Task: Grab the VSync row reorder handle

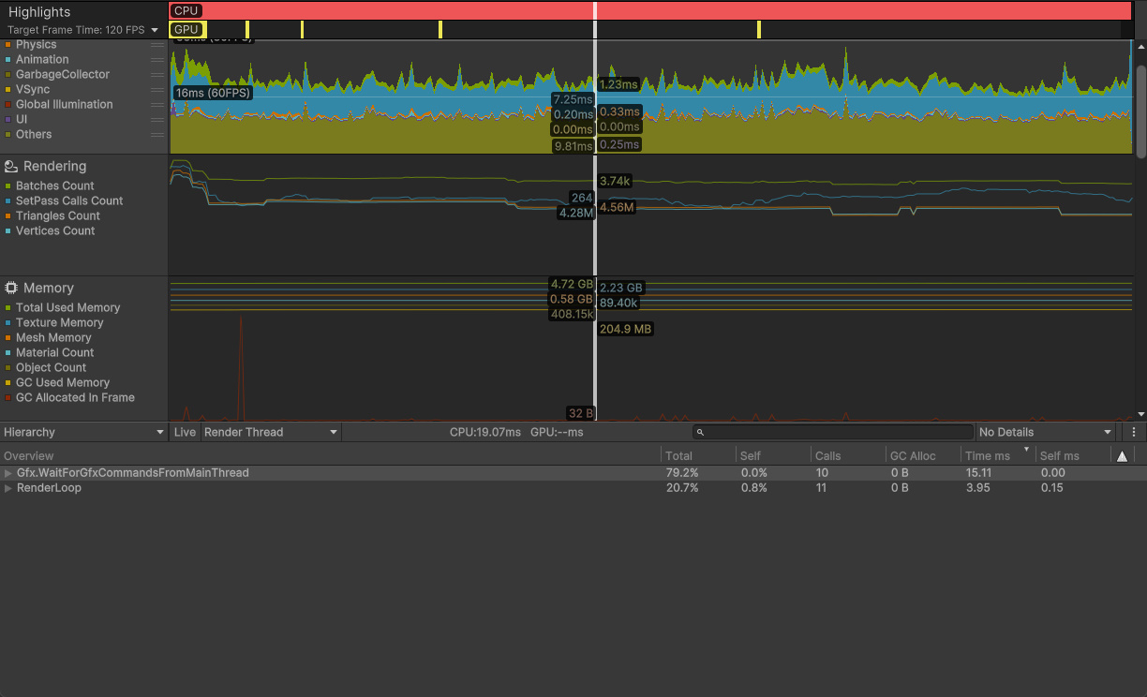Action: coord(157,90)
